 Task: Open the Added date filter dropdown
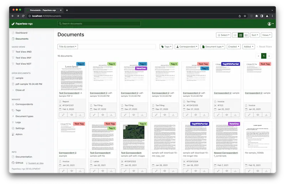click(x=248, y=47)
